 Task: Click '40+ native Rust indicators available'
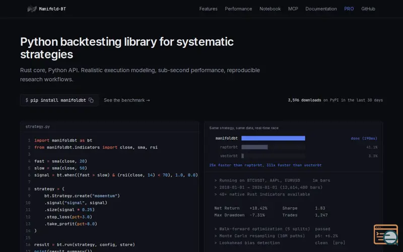(262, 195)
